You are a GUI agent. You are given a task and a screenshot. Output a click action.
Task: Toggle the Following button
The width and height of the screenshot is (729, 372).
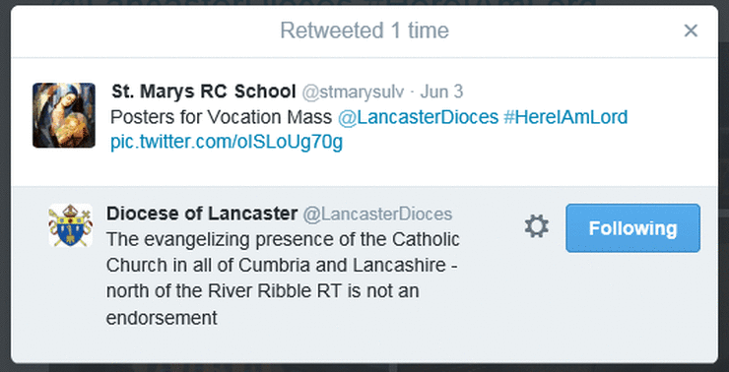632,228
